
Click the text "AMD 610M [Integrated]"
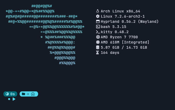[x=125, y=42]
